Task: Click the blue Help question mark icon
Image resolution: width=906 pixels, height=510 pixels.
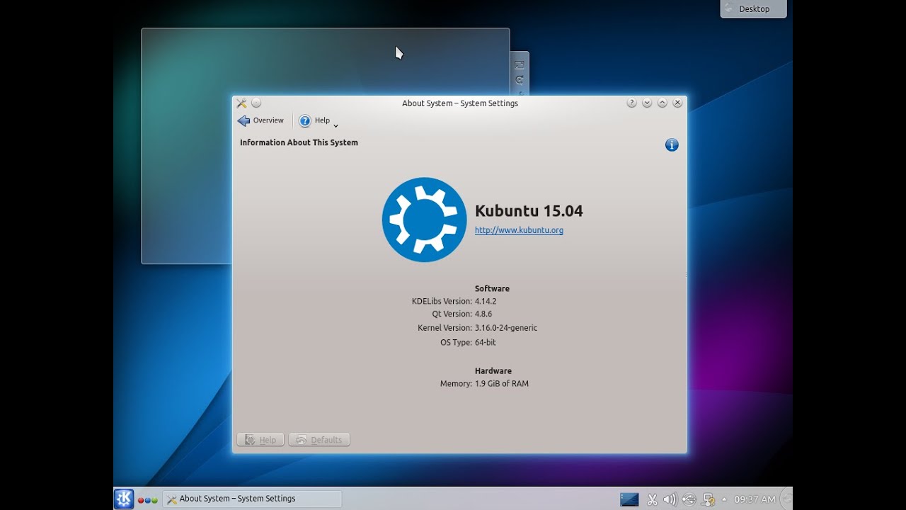Action: click(305, 121)
